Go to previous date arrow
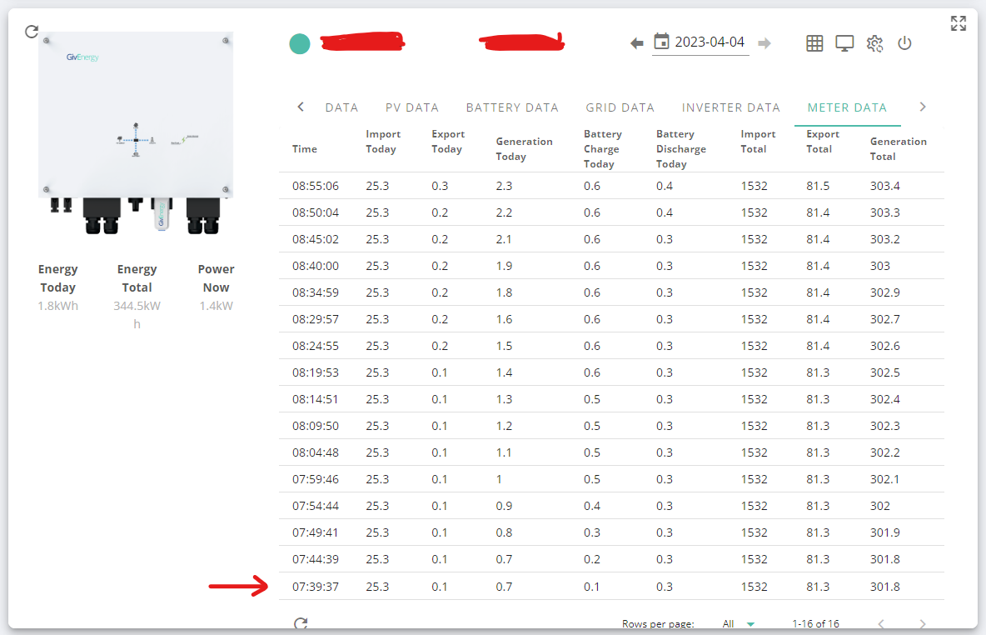 coord(636,42)
